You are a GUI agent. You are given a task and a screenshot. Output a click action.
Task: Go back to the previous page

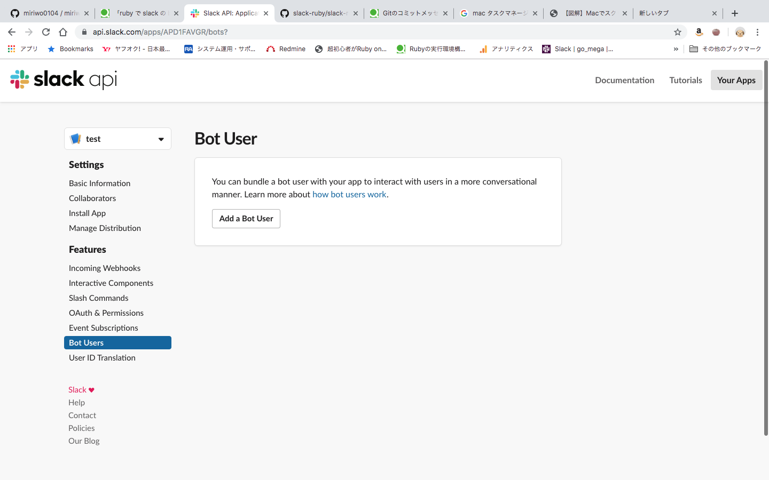pos(12,32)
